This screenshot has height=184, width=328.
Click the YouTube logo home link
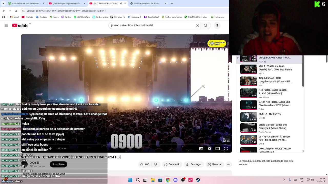point(20,25)
